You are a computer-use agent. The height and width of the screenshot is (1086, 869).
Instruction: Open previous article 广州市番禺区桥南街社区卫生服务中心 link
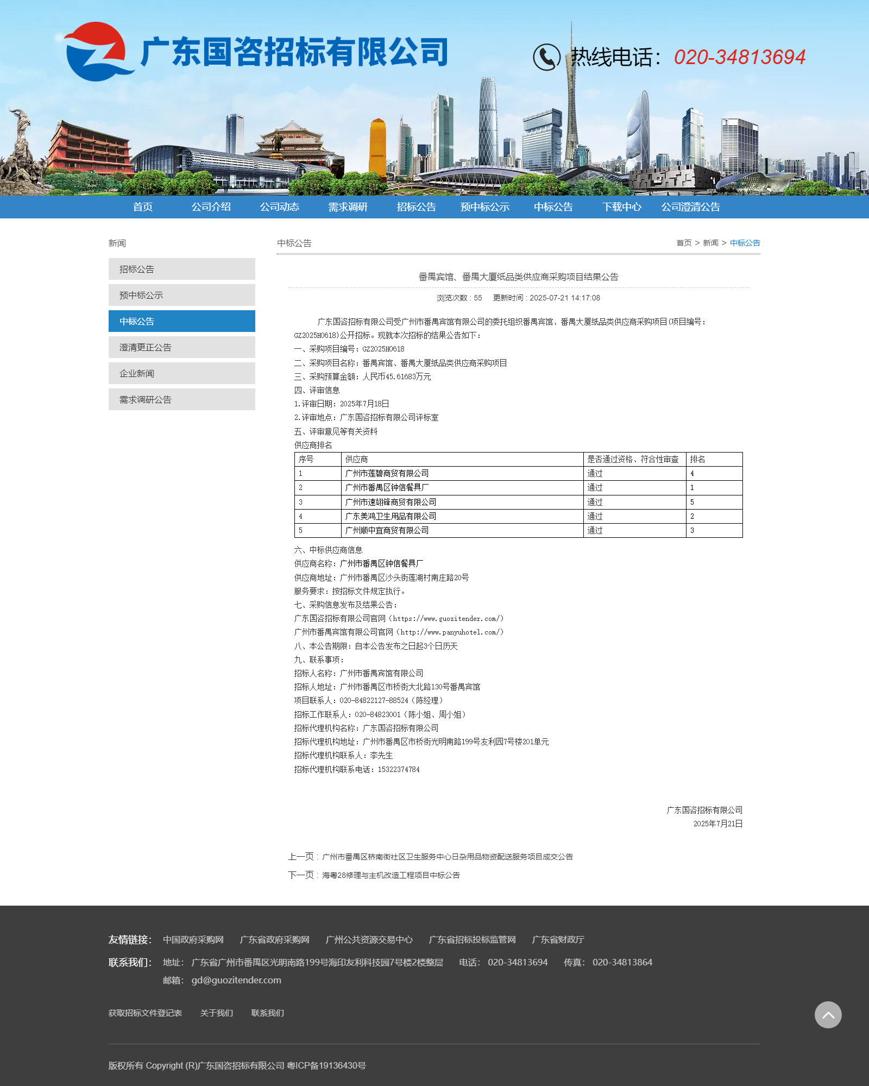point(448,857)
